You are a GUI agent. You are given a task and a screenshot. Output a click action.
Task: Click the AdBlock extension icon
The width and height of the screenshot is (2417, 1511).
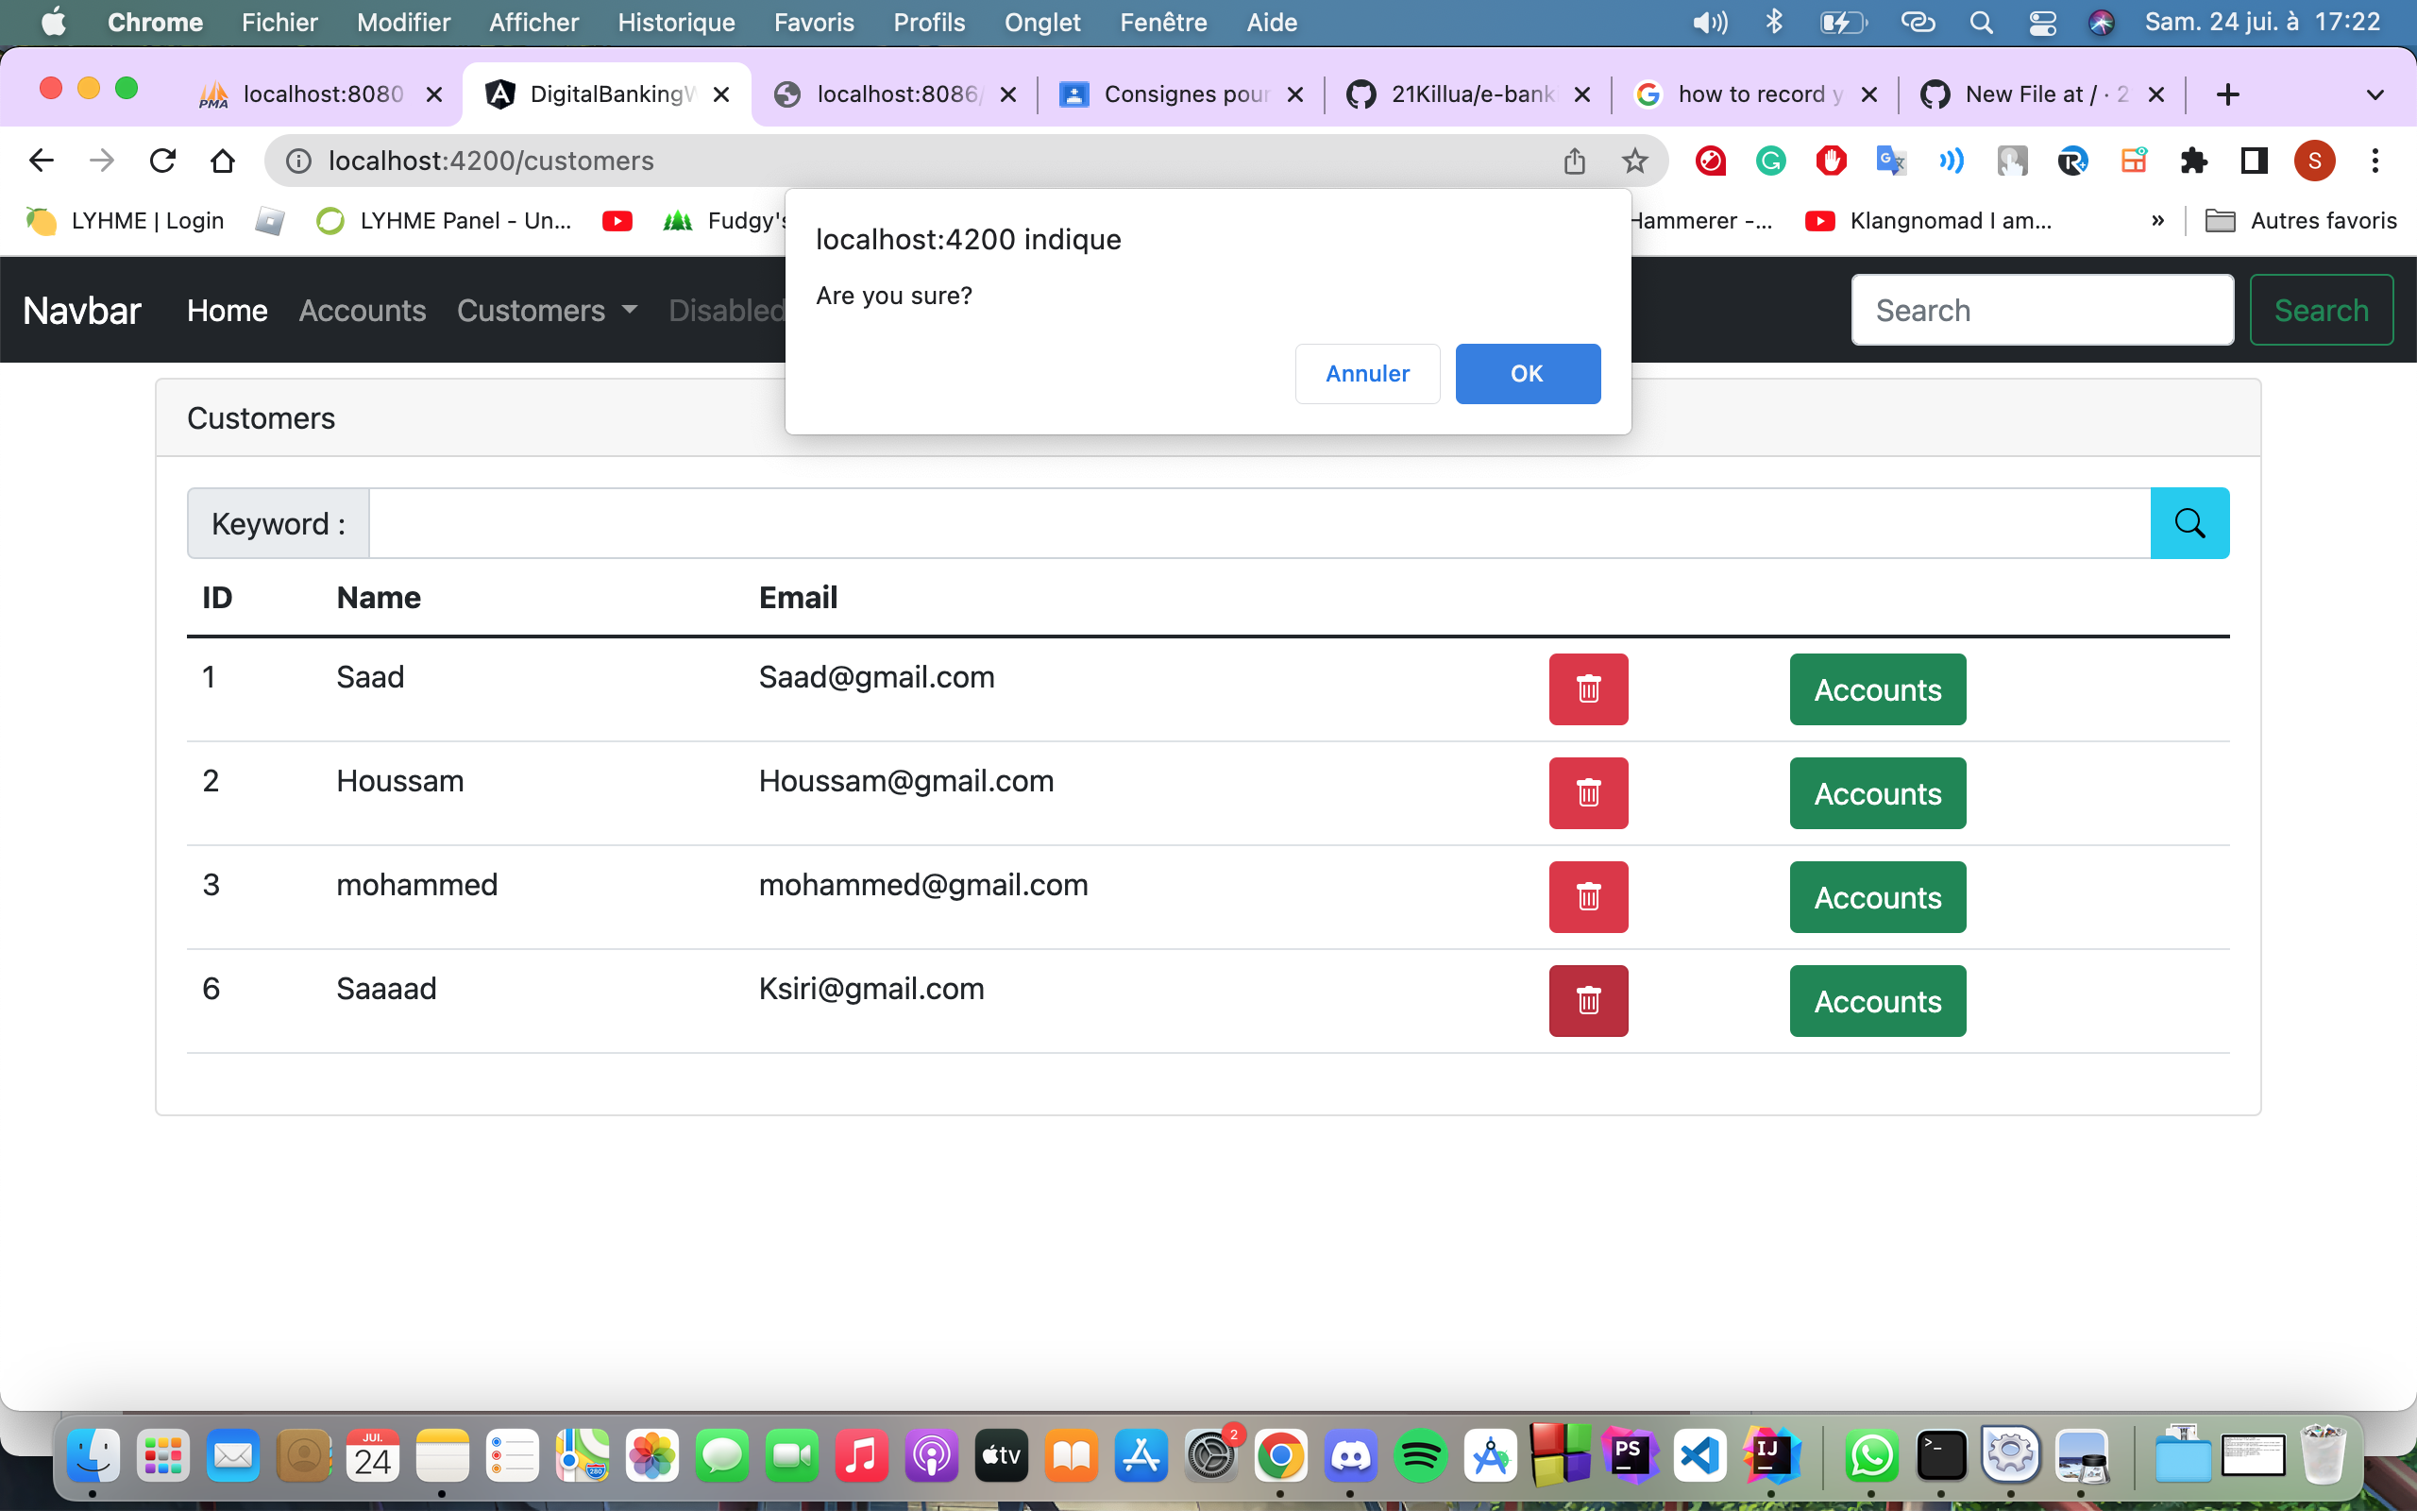(1831, 160)
